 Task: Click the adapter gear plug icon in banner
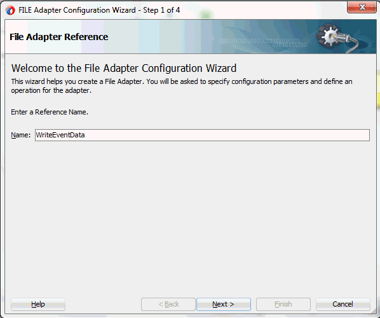click(x=339, y=38)
